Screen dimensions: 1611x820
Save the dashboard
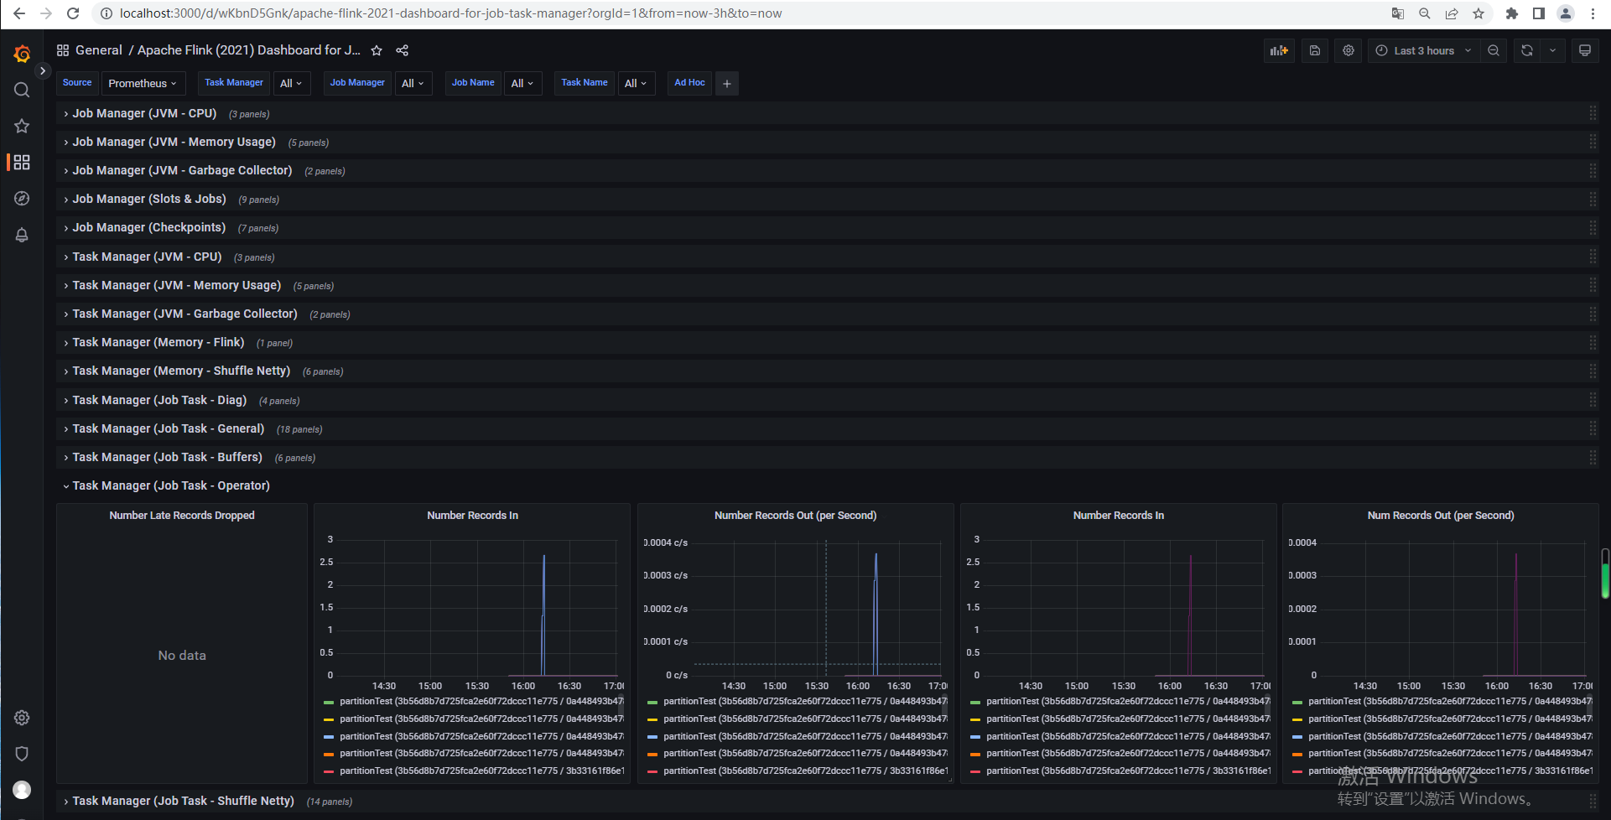point(1315,50)
